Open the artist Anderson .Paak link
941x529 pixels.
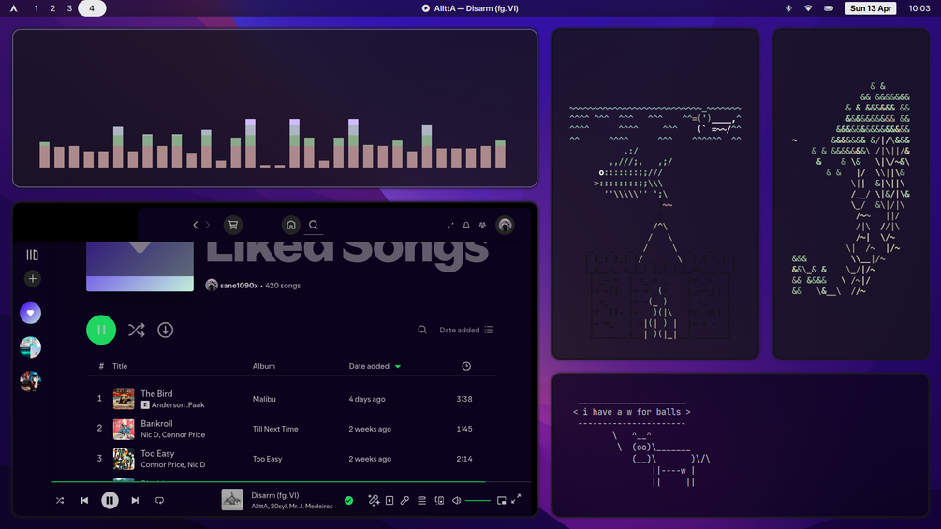[178, 404]
